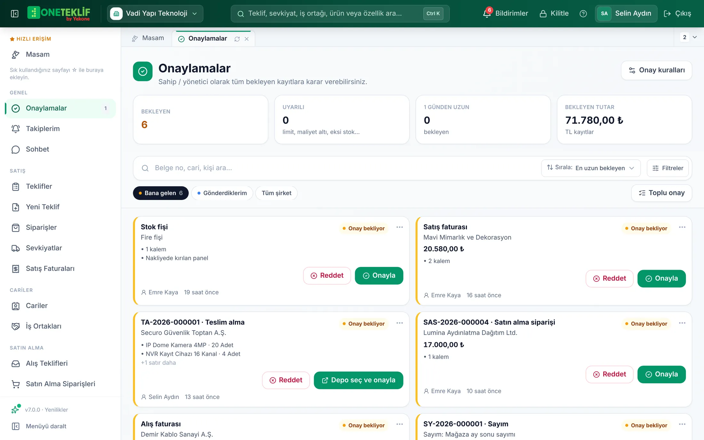Click Depo seç ve onayla button
The image size is (704, 440).
pyautogui.click(x=358, y=380)
